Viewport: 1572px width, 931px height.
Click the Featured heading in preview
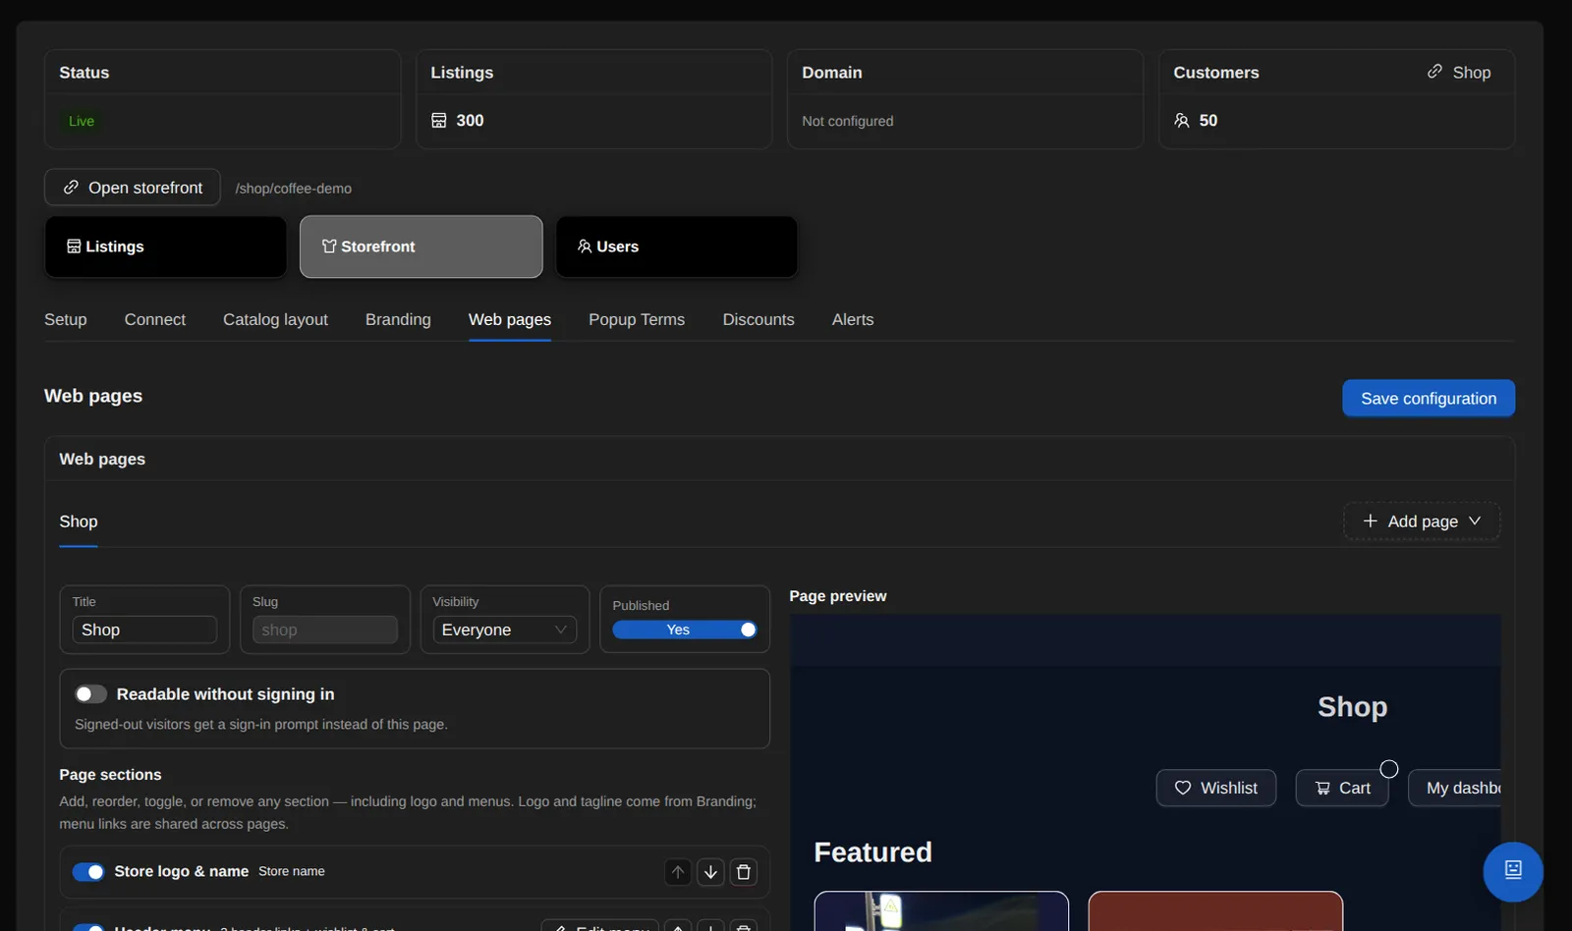coord(872,851)
